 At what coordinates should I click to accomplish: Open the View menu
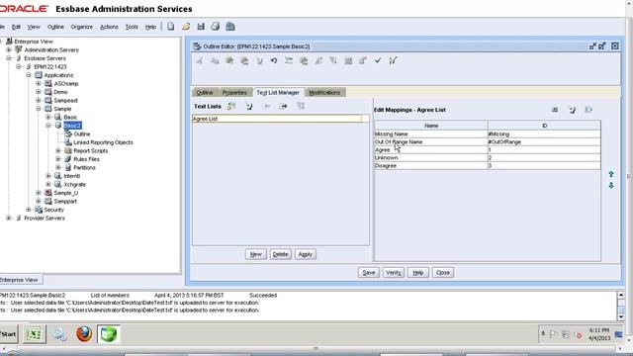click(x=34, y=27)
